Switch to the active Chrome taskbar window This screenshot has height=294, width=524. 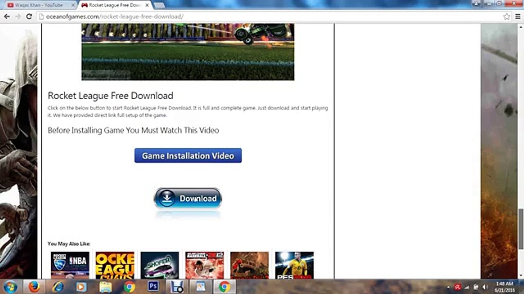coord(224,287)
